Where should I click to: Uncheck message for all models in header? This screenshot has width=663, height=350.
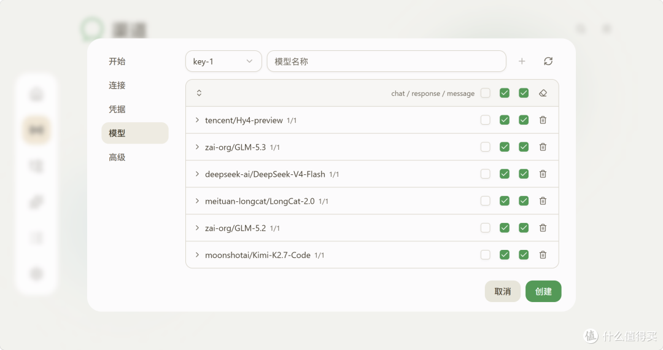pos(524,93)
